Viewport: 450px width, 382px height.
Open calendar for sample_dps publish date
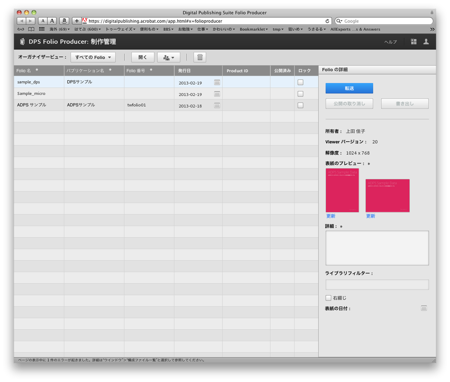[217, 82]
